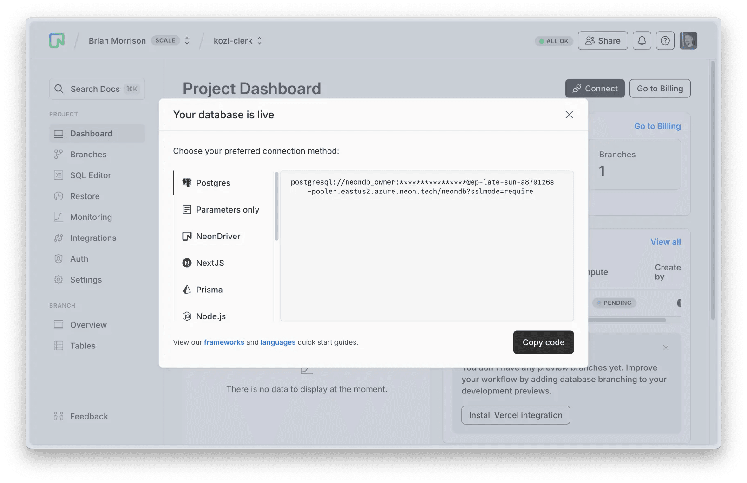The width and height of the screenshot is (747, 483).
Task: Click the Share button
Action: pyautogui.click(x=603, y=41)
